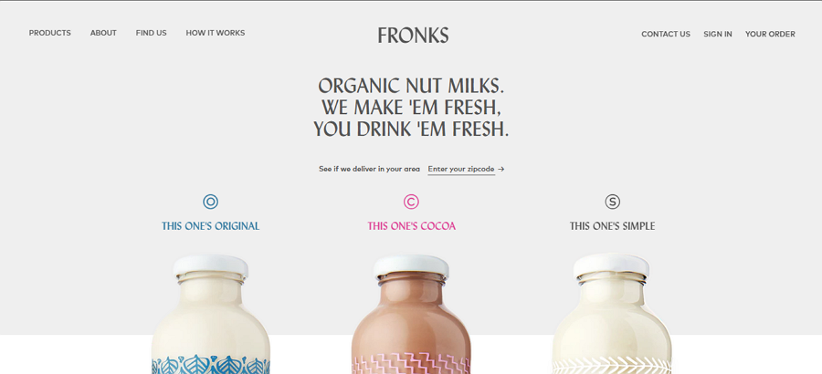This screenshot has height=374, width=822.
Task: Click the Simple nut milk bottle
Action: click(612, 313)
